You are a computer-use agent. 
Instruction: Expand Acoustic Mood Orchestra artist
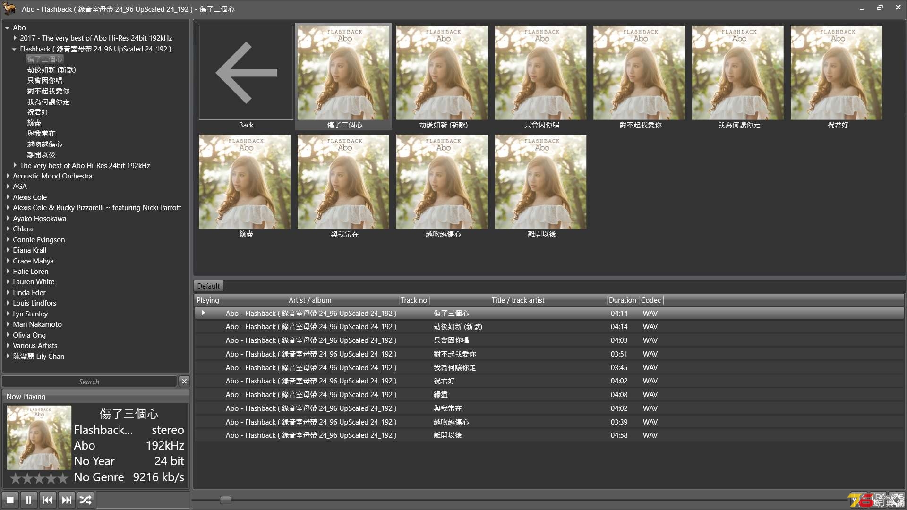click(8, 176)
